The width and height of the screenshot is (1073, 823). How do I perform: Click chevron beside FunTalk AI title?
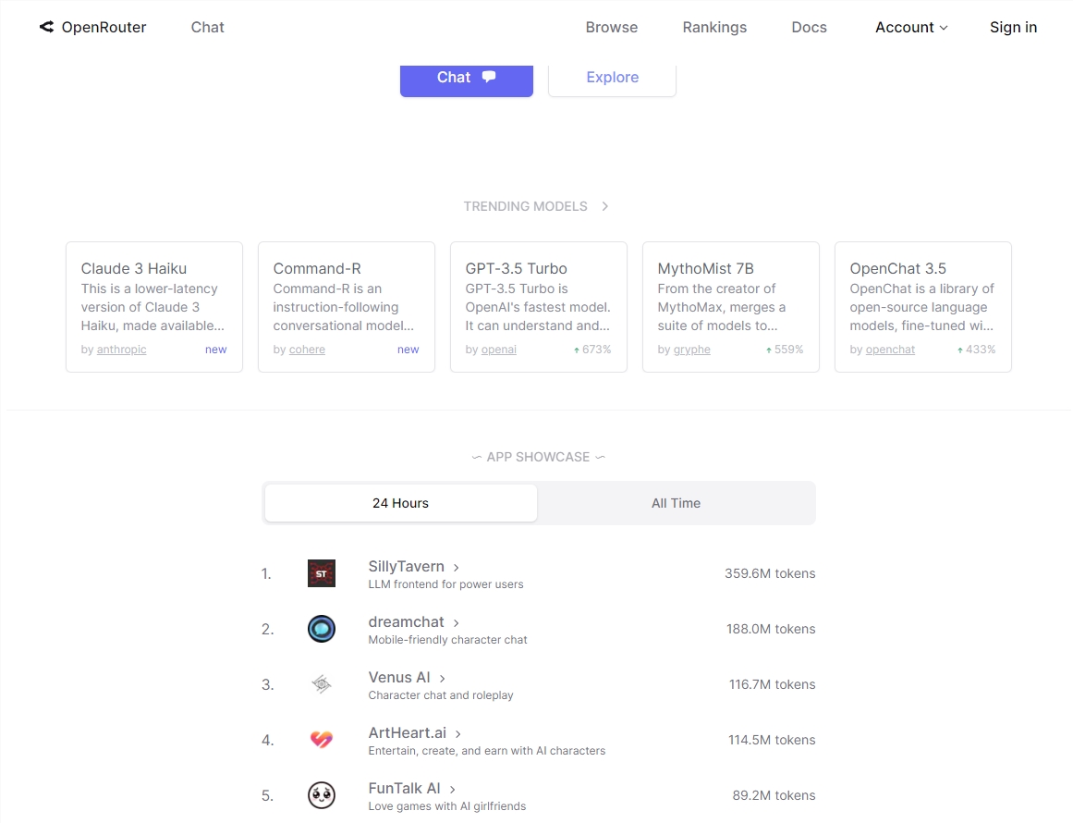453,790
